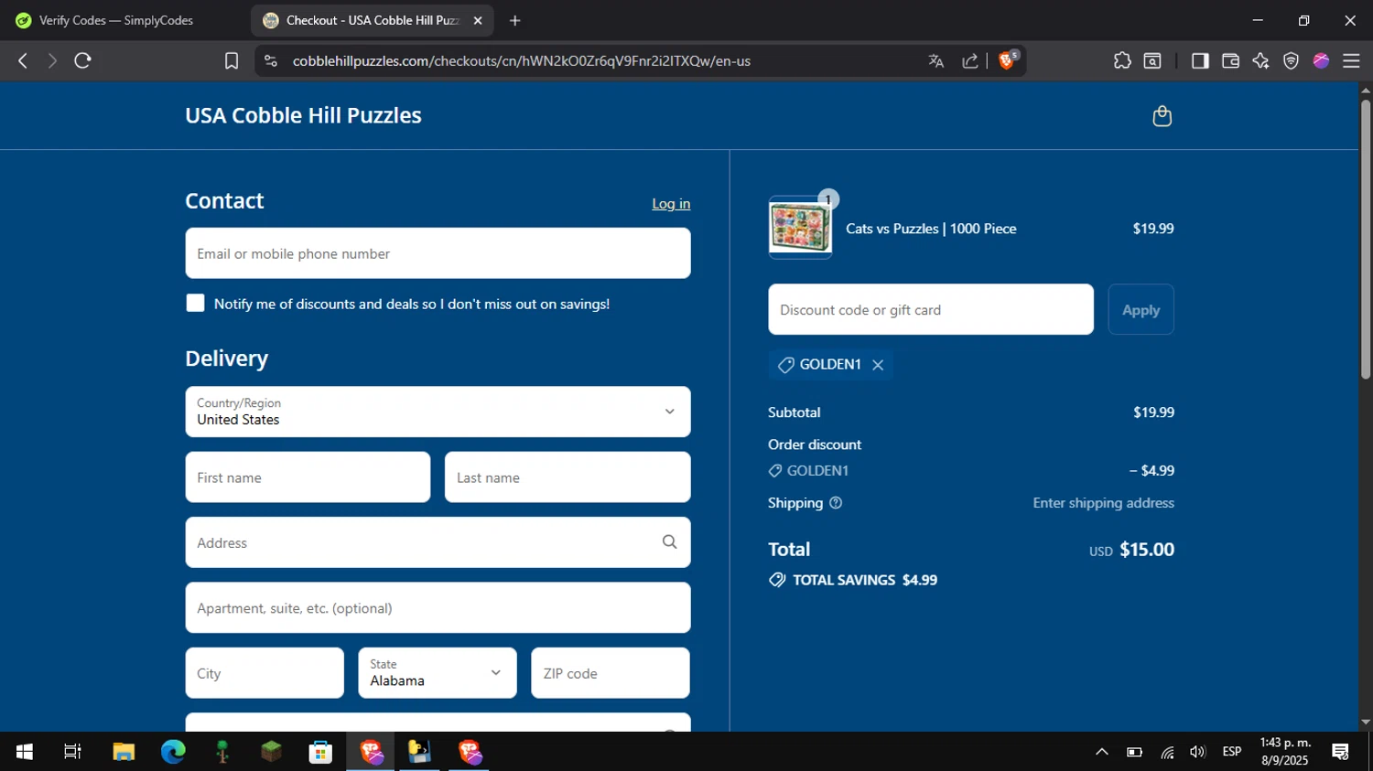Screen dimensions: 1373x771
Task: Bookmark this page icon
Action: pos(232,60)
